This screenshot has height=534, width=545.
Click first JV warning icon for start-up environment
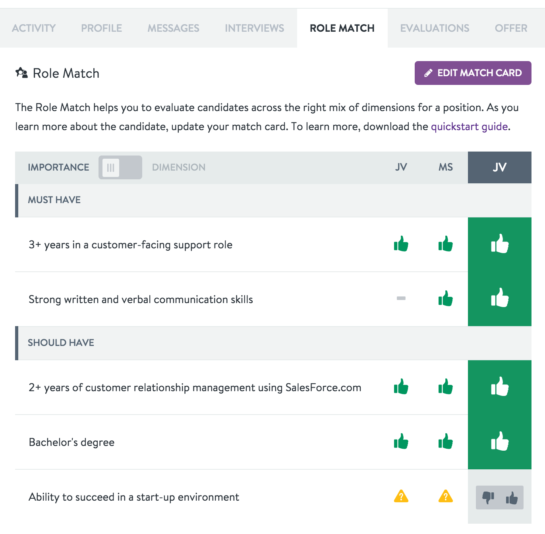point(401,496)
